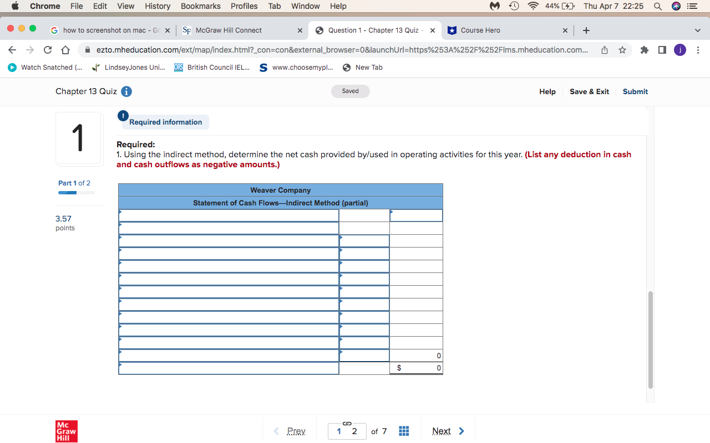710x443 pixels.
Task: Open the Wi-Fi icon in the menu bar
Action: click(x=533, y=6)
